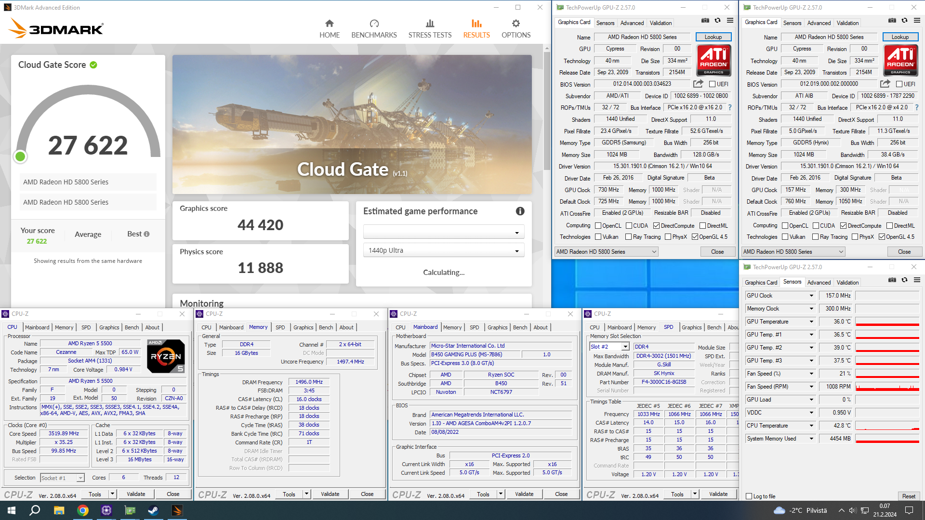
Task: Click BIOS export share icon in right GPU-Z window
Action: [885, 84]
